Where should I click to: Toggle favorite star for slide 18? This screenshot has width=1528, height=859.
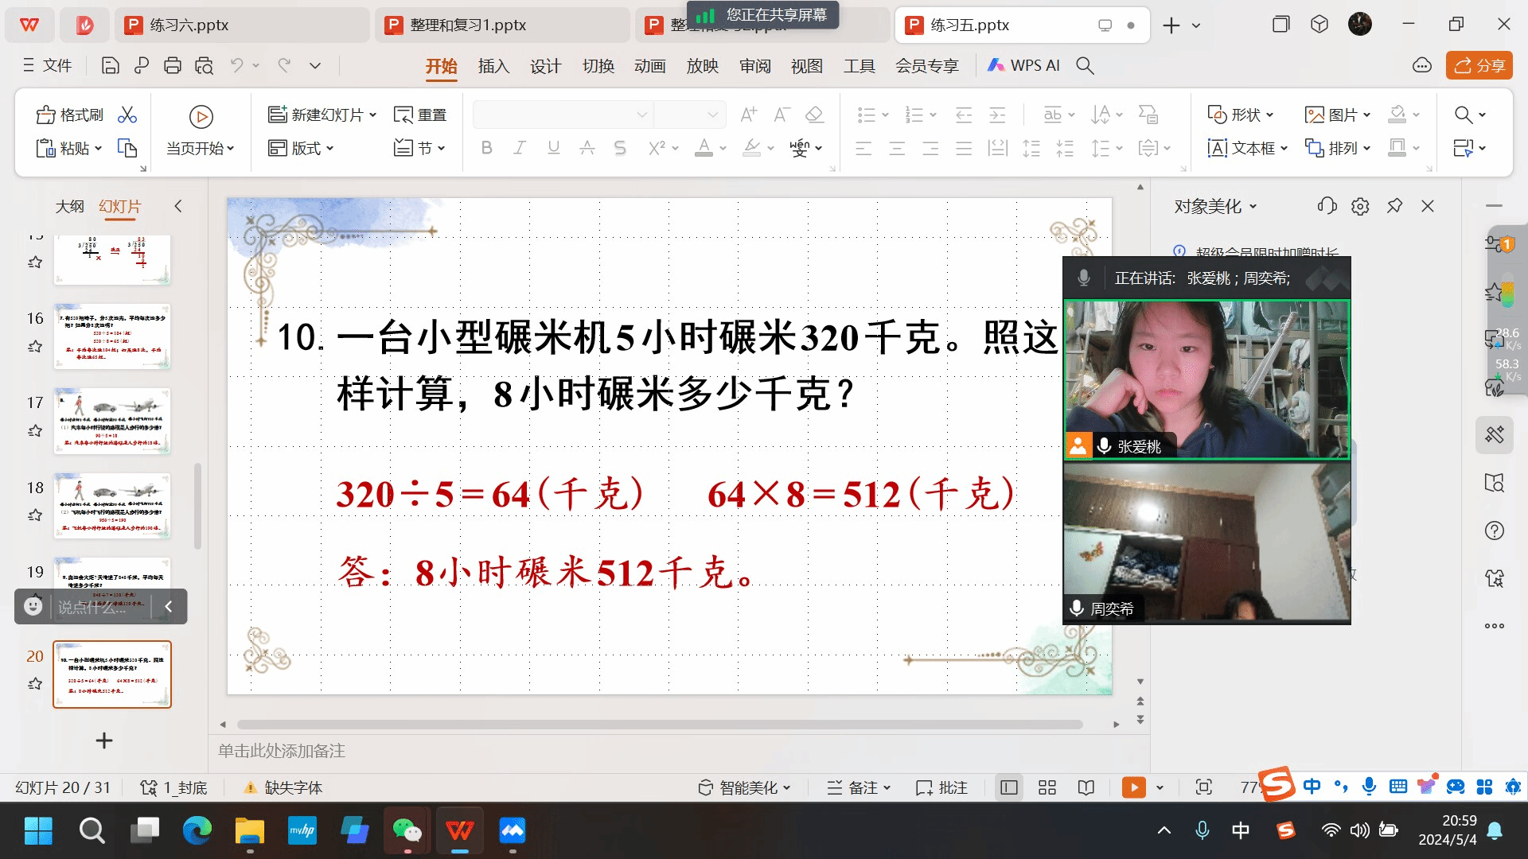[x=35, y=515]
